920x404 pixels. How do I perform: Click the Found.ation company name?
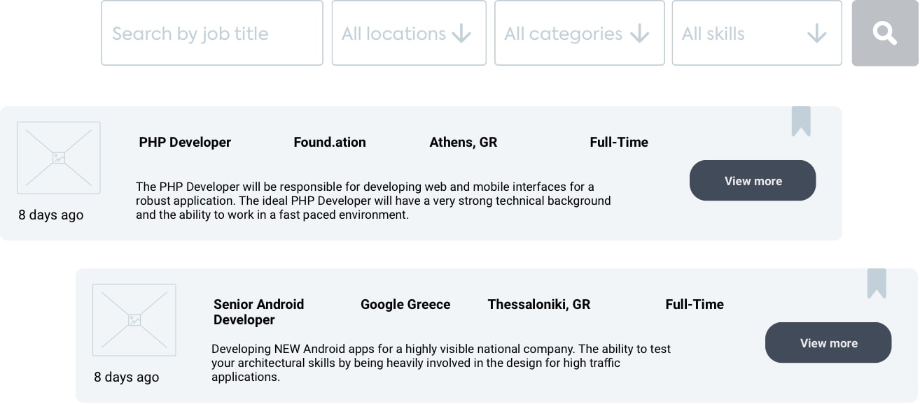click(330, 142)
